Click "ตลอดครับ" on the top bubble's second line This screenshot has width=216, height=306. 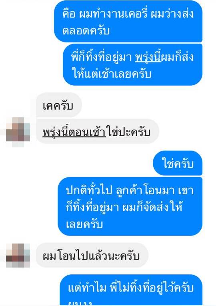tap(86, 30)
